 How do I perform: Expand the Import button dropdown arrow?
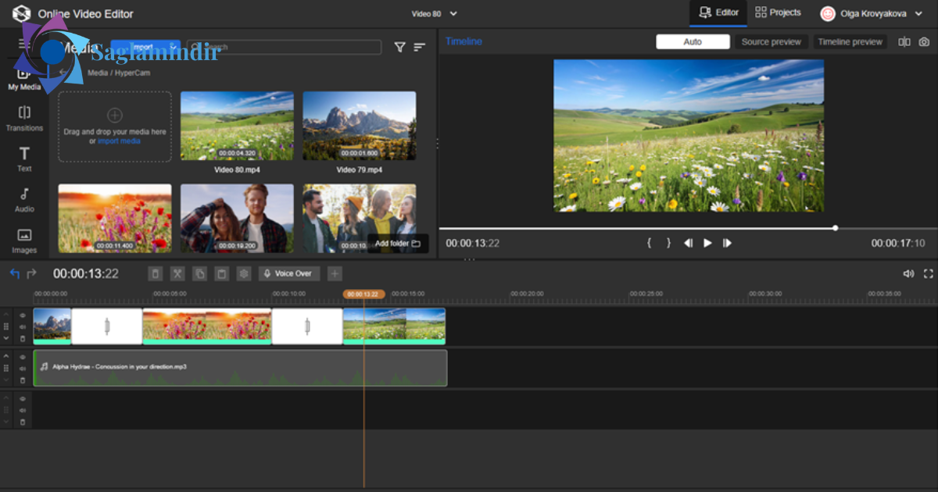click(173, 47)
